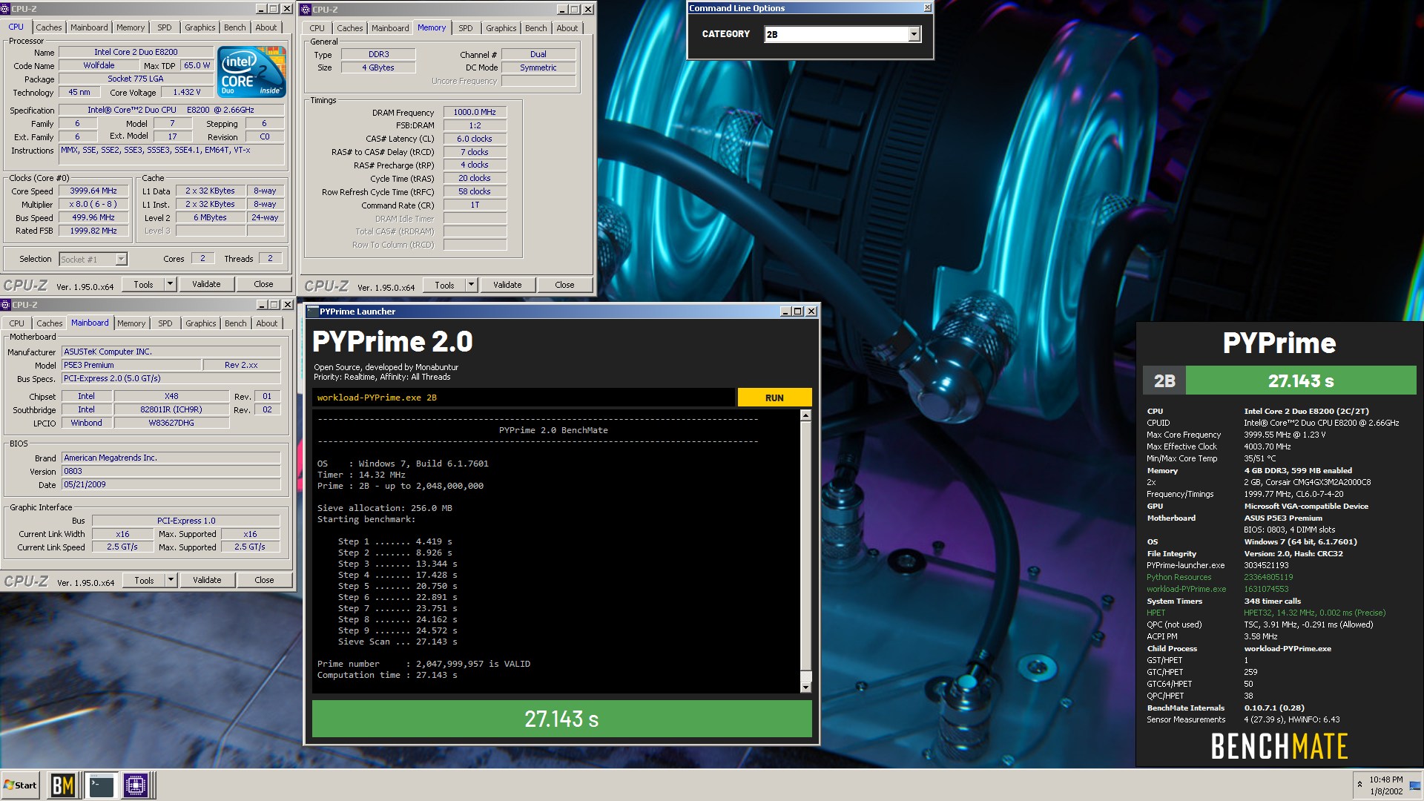Click Validate in the CPU window
The image size is (1424, 801).
click(x=206, y=284)
